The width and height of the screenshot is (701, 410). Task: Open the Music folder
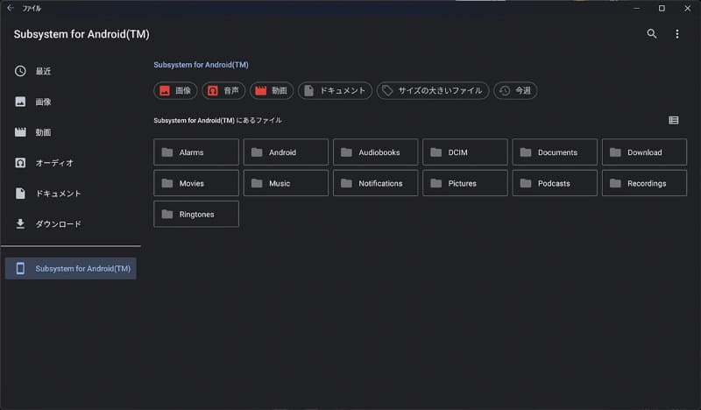pyautogui.click(x=286, y=183)
